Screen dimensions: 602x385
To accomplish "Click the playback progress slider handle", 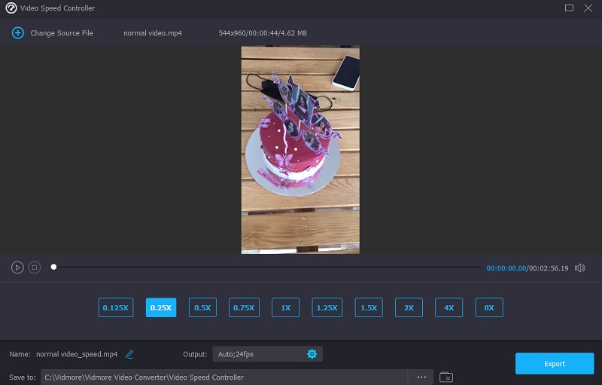I will 53,267.
